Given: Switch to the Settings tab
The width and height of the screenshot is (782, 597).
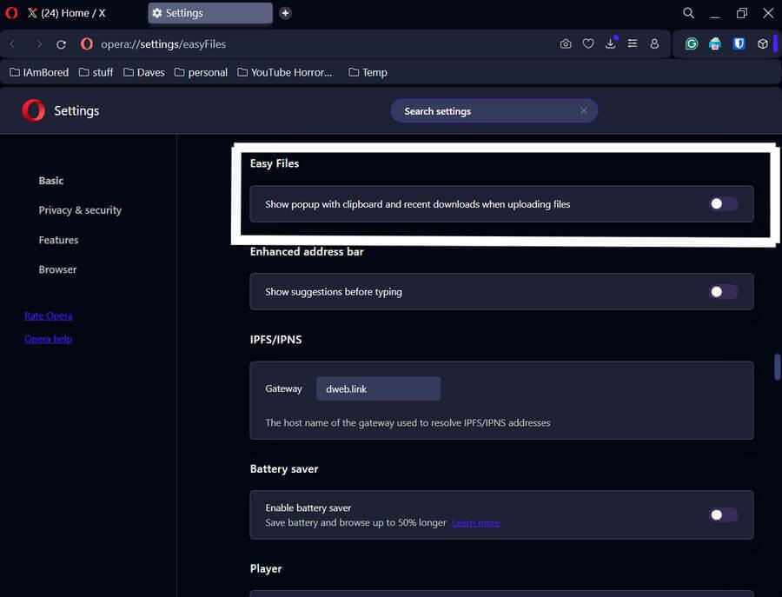Looking at the screenshot, I should 210,13.
